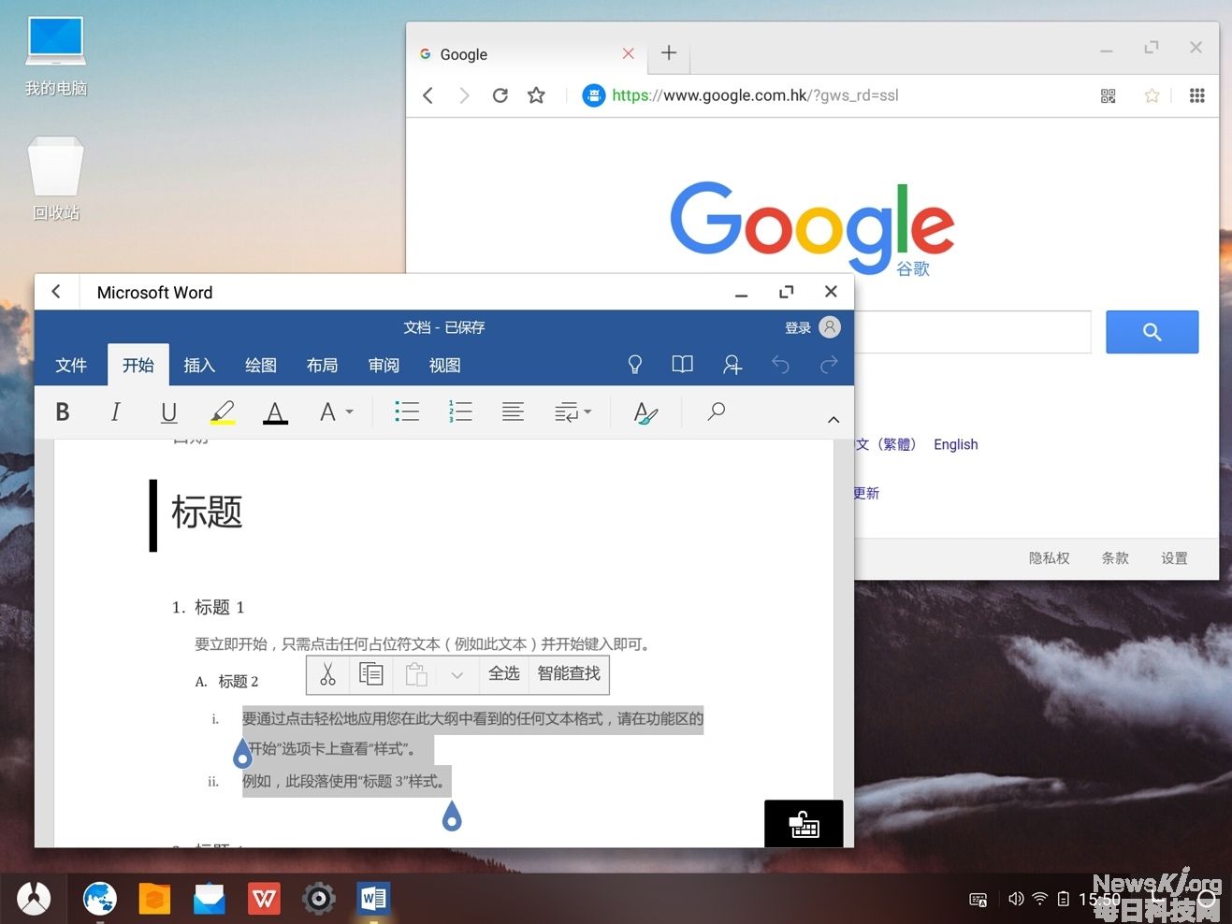The height and width of the screenshot is (924, 1232).
Task: Go forward in the browser
Action: pos(464,95)
